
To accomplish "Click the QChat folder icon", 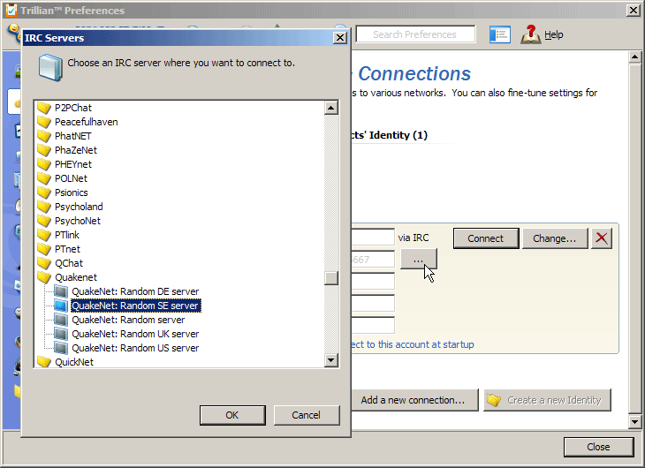I will pyautogui.click(x=44, y=263).
